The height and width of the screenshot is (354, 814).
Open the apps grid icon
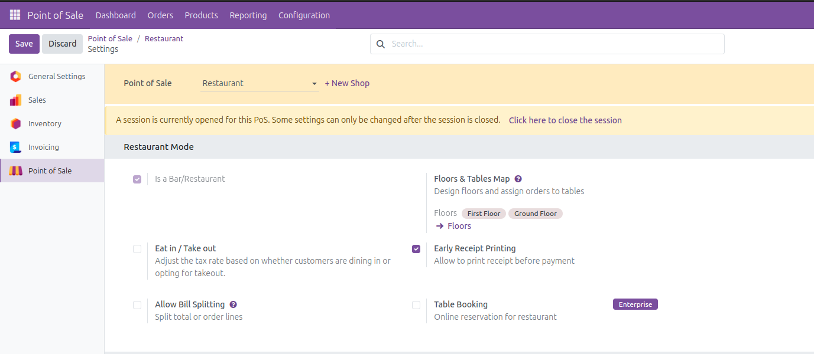coord(15,15)
